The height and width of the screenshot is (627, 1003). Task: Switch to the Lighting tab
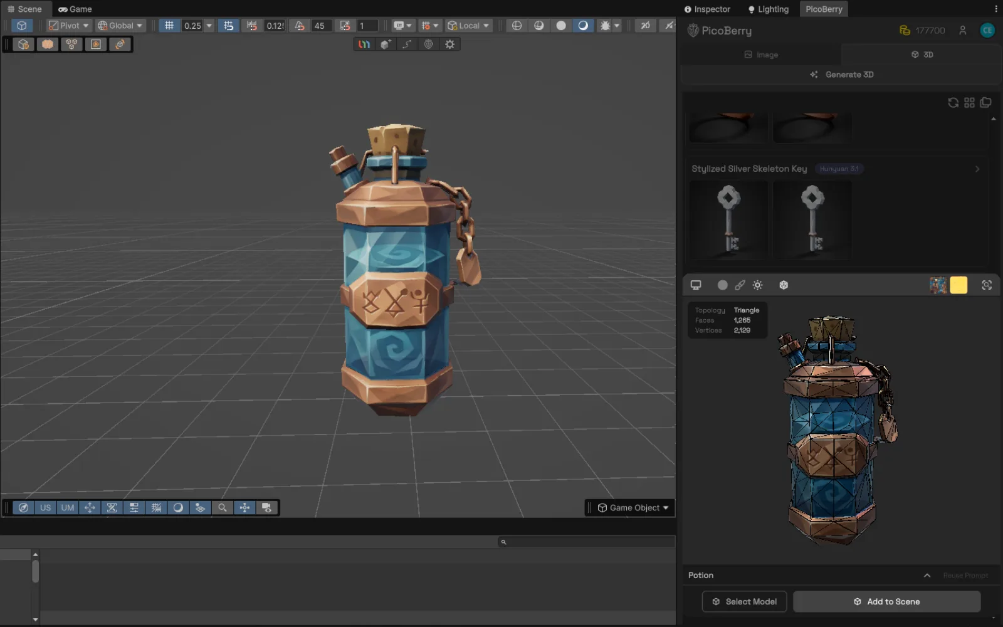point(769,9)
